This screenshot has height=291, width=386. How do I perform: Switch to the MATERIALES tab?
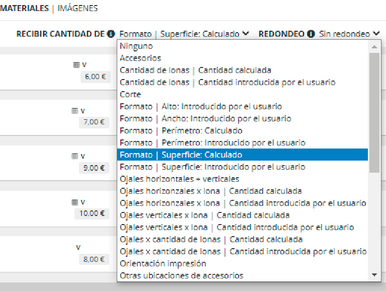(24, 9)
